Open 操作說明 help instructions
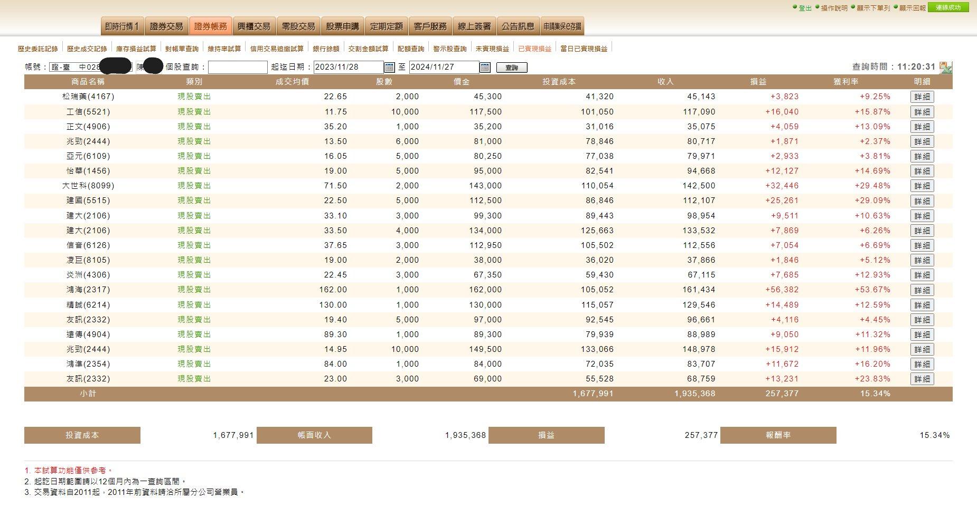This screenshot has width=977, height=526. 834,8
